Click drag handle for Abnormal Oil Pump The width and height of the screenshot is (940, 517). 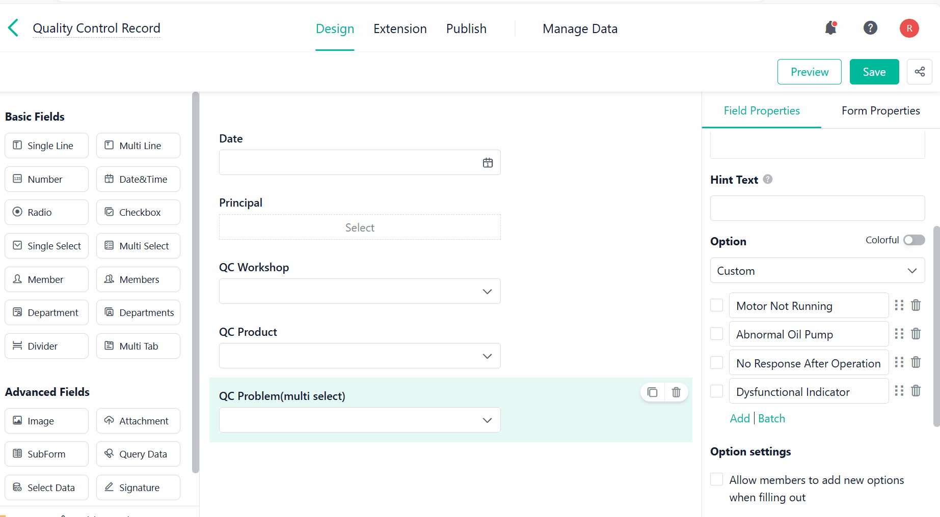coord(899,334)
